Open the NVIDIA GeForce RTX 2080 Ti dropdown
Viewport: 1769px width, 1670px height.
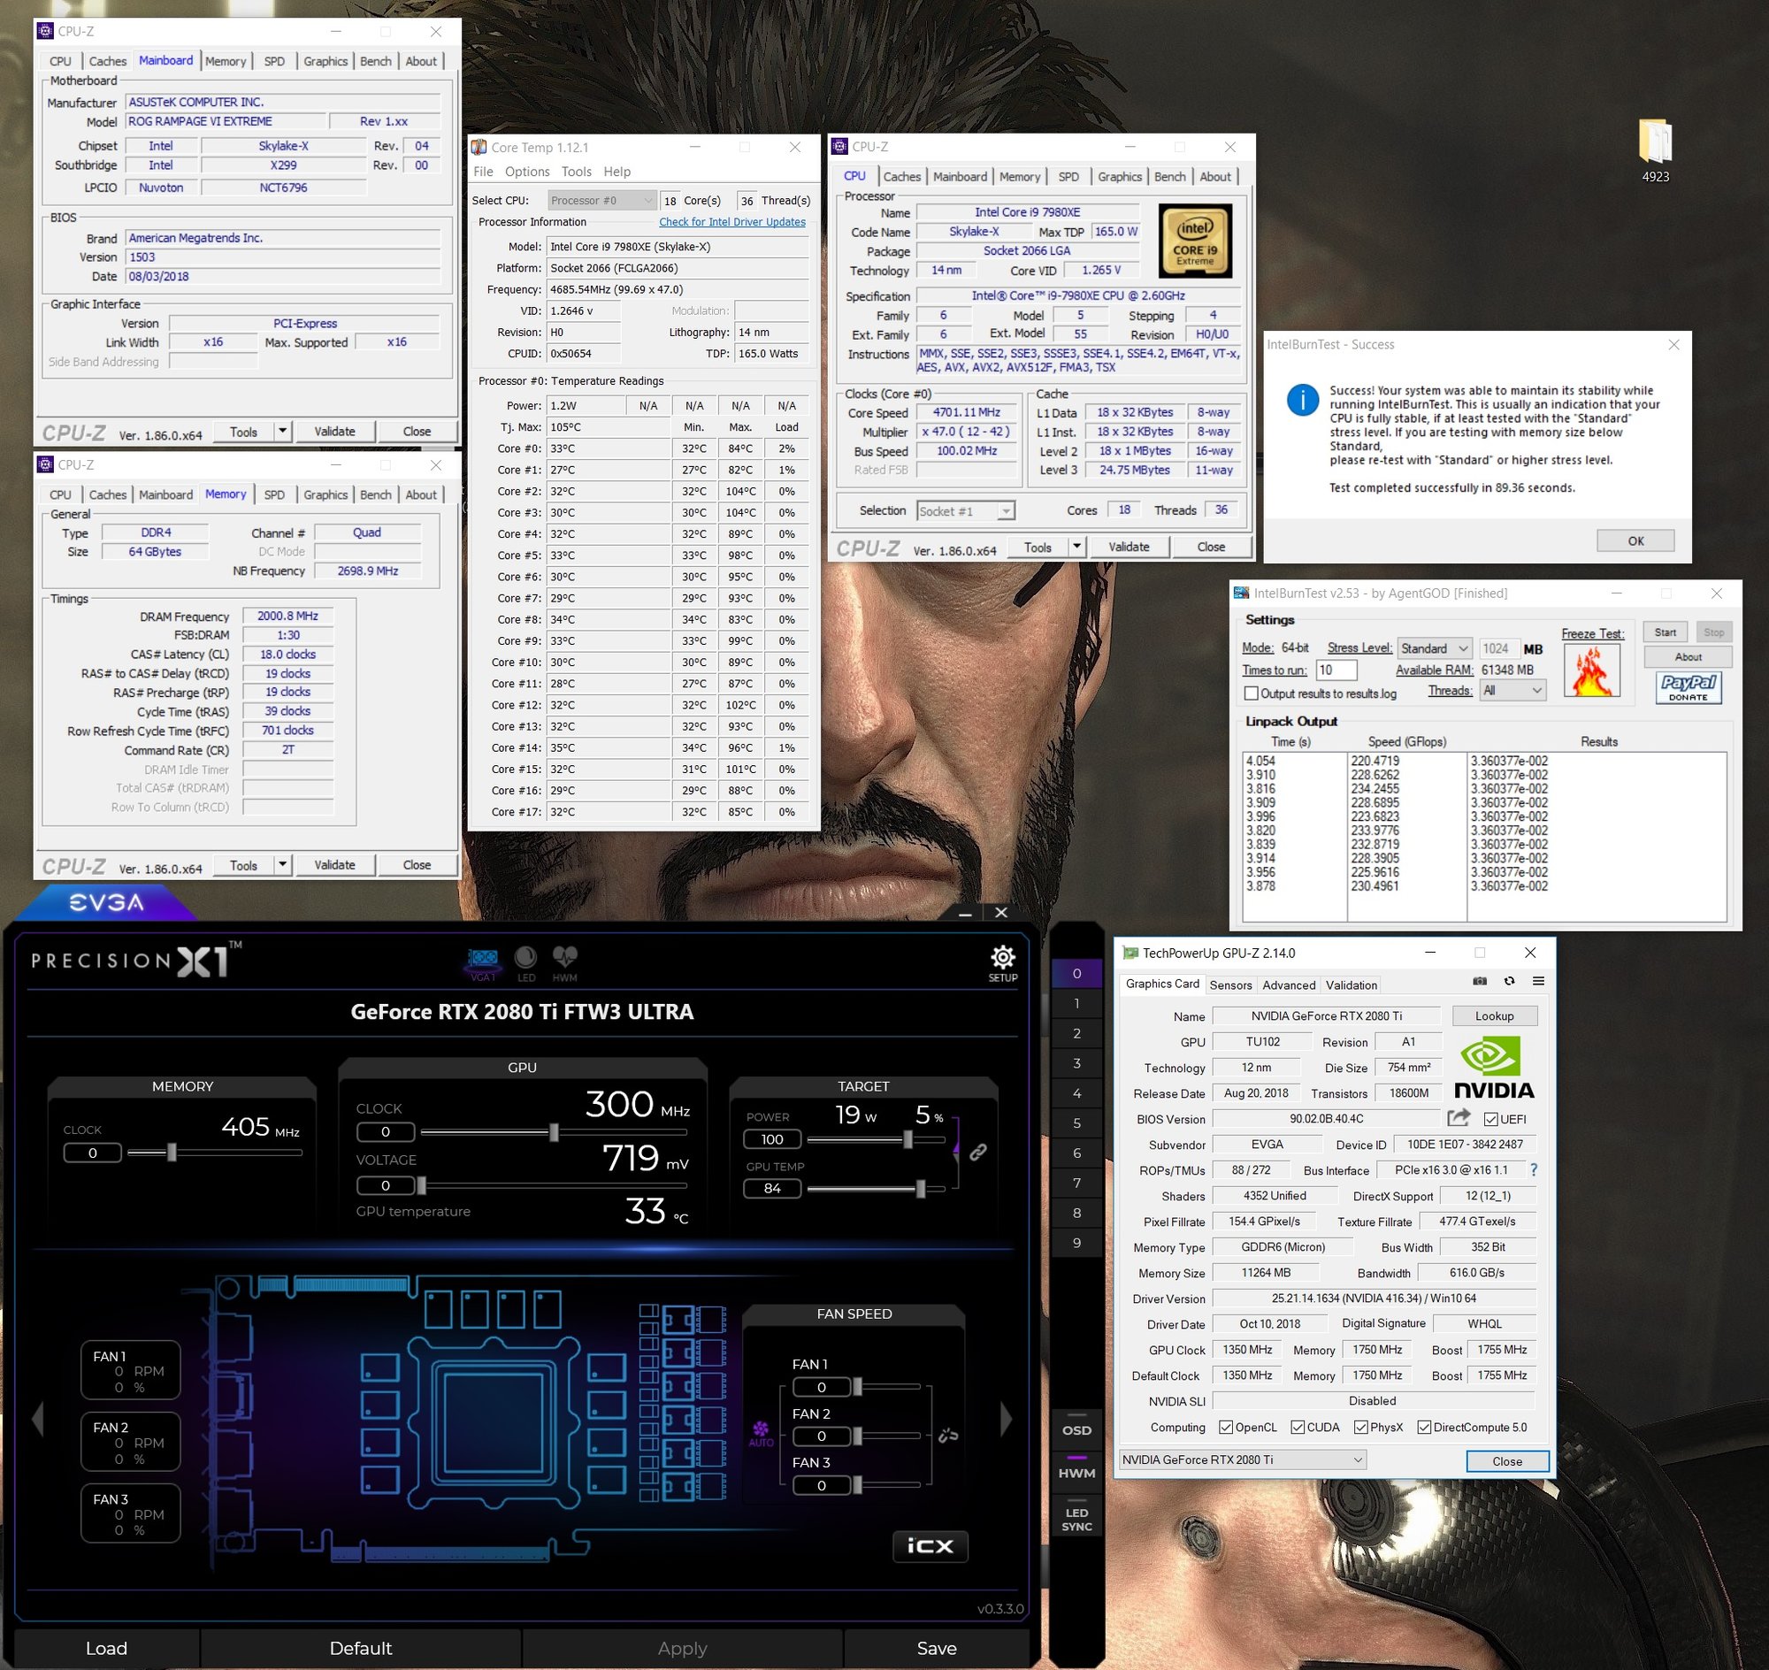coord(1242,1459)
